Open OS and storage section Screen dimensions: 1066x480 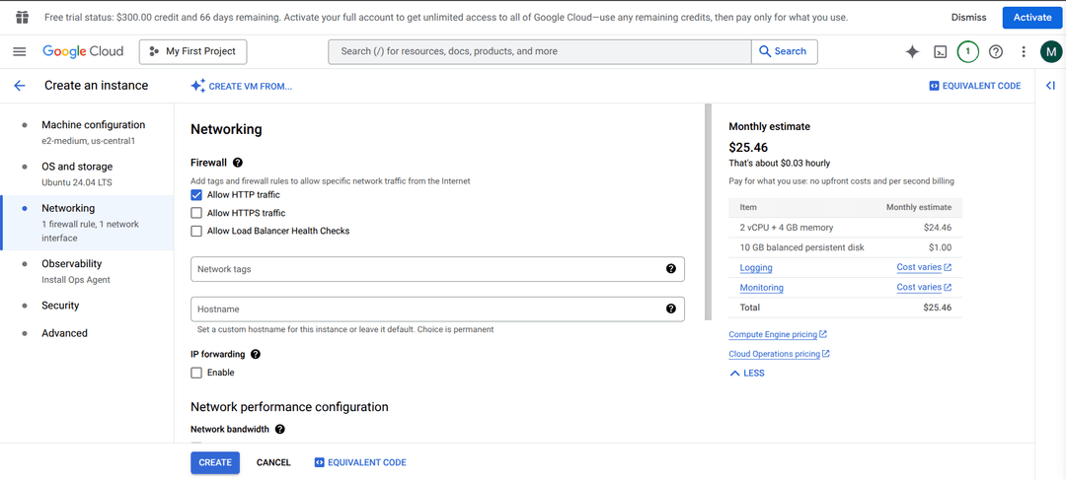87,173
